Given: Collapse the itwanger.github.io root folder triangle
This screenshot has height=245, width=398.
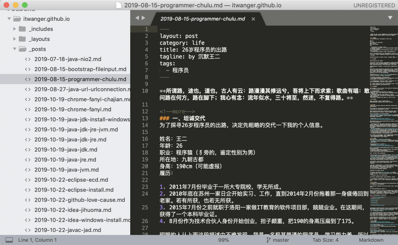Looking at the screenshot, I should 9,19.
